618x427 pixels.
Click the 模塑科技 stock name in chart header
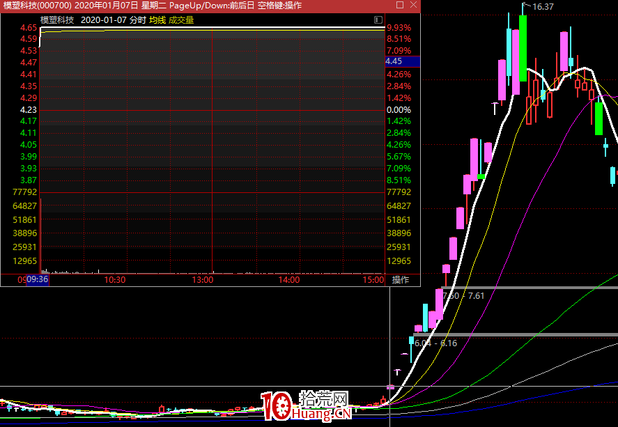pyautogui.click(x=57, y=20)
